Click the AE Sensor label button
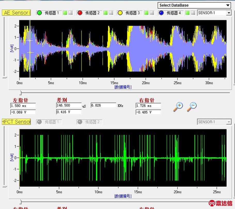235x209 pixels. coord(16,13)
